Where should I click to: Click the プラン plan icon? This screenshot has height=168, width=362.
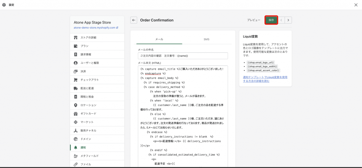(76, 46)
